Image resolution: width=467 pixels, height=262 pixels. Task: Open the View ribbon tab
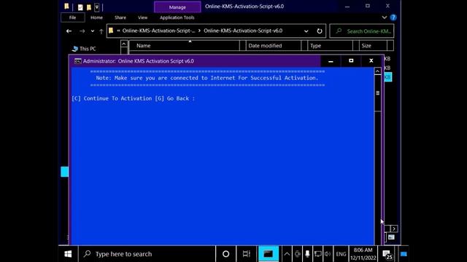(x=142, y=17)
